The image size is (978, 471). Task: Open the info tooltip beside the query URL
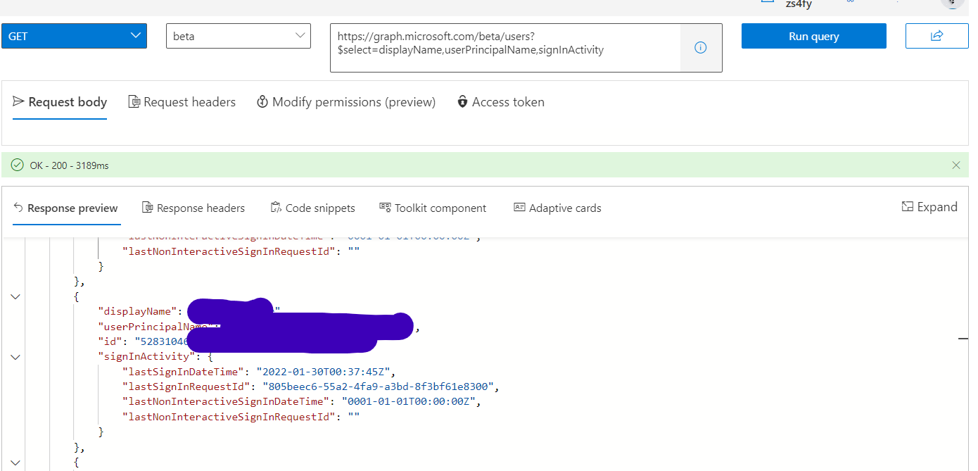700,47
